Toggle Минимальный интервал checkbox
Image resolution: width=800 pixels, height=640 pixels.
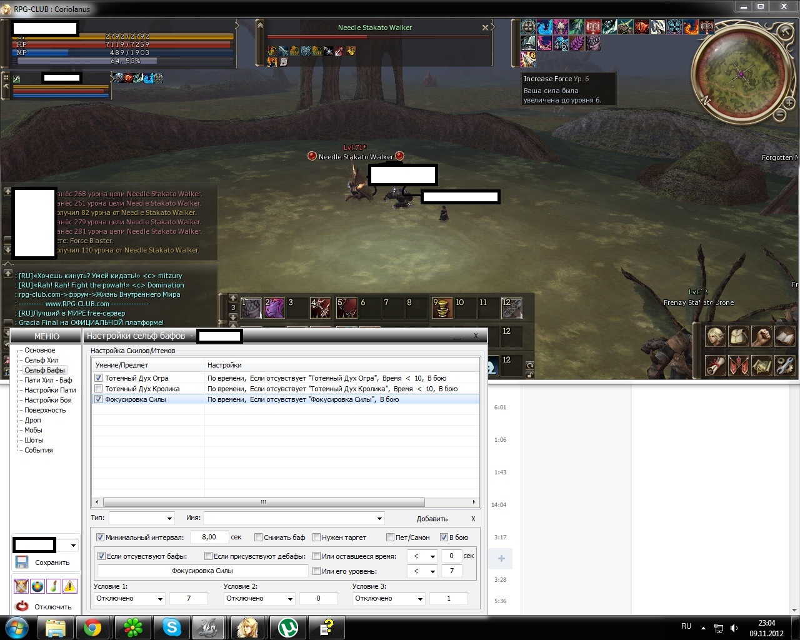tap(100, 537)
